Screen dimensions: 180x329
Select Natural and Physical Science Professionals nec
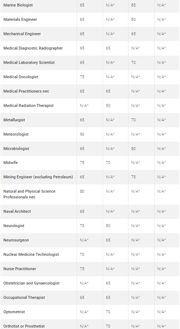(29, 194)
